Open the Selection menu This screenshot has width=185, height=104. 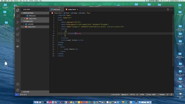pos(16,1)
